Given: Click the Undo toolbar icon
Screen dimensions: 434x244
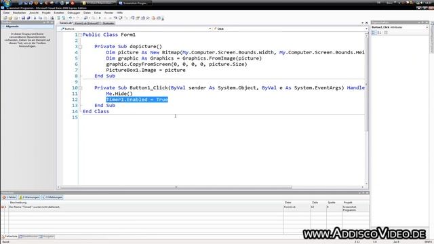Looking at the screenshot, I should click(x=71, y=18).
